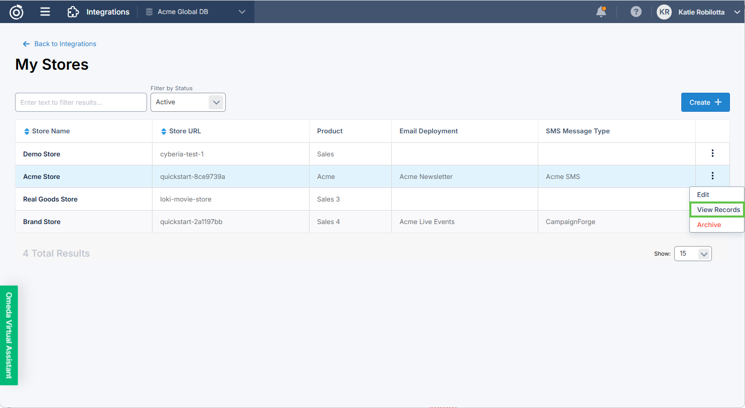
Task: Select View Records from the context menu
Action: coord(718,210)
